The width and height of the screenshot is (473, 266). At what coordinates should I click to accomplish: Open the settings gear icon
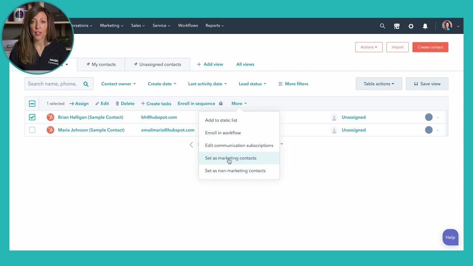411,26
